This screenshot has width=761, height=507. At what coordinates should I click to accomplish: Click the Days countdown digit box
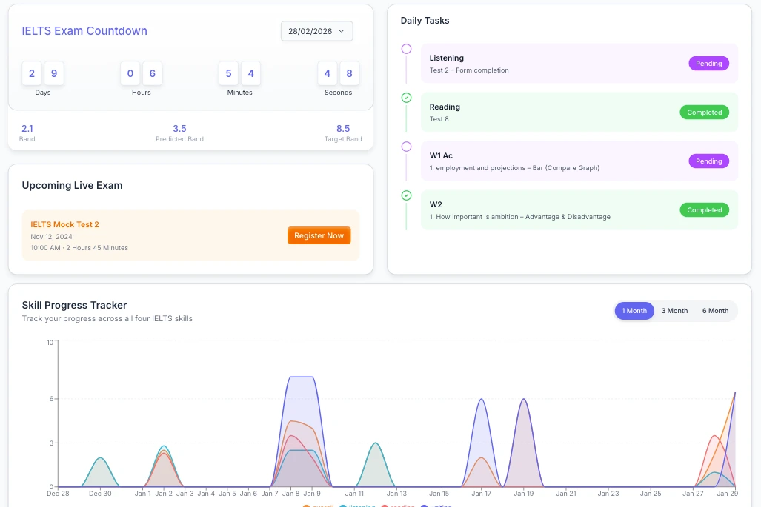pos(42,73)
